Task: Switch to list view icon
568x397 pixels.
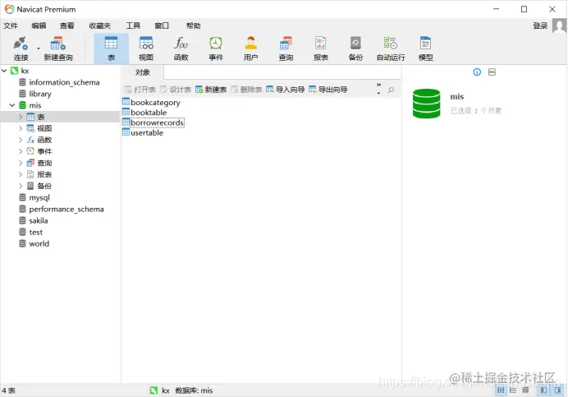Action: (x=501, y=390)
